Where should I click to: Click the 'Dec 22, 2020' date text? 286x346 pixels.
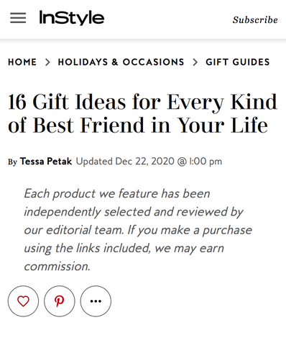point(144,161)
